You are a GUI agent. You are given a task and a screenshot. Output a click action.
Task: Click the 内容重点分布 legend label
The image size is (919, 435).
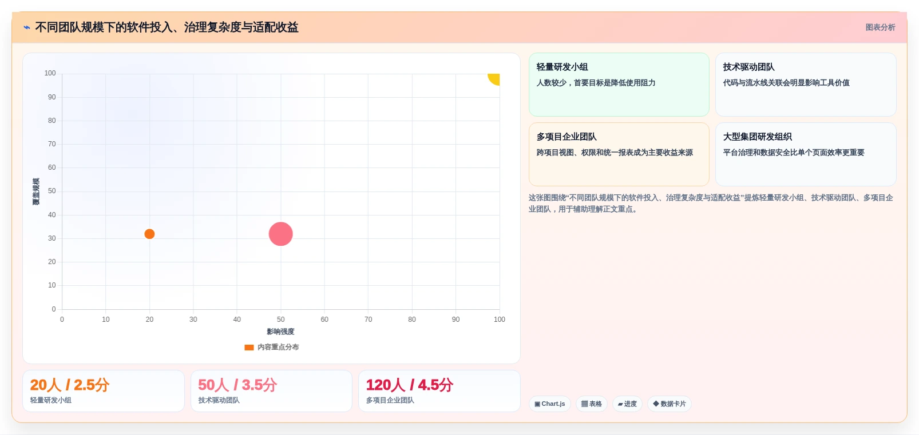click(278, 348)
